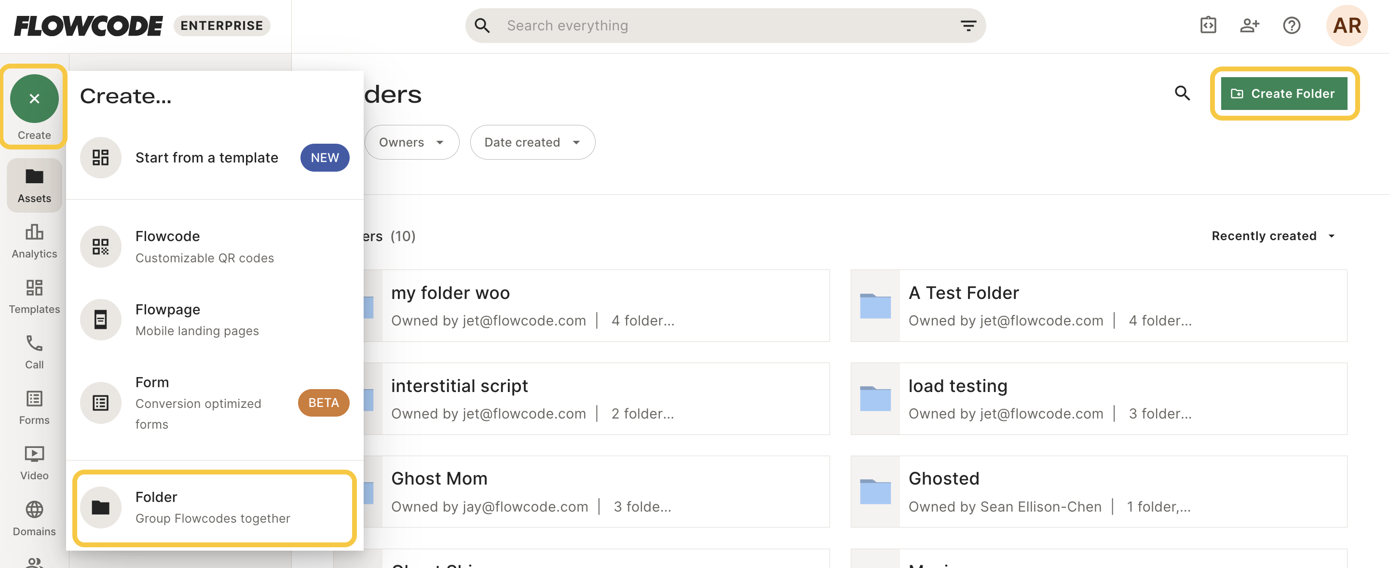Open the help question mark icon

click(1292, 26)
